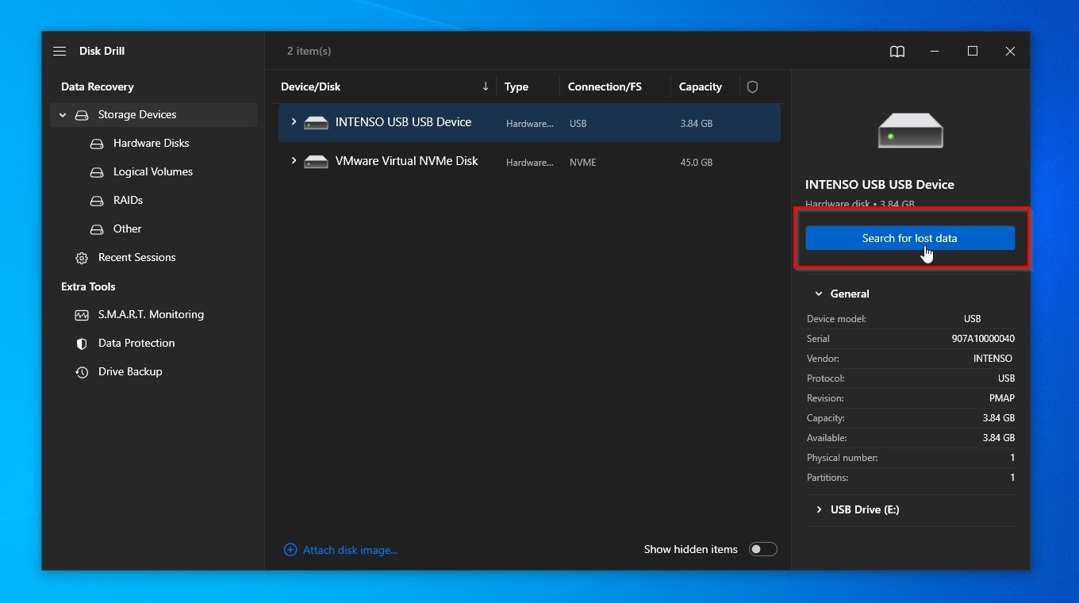The width and height of the screenshot is (1079, 603).
Task: Select Logical Volumes in the sidebar
Action: 153,171
